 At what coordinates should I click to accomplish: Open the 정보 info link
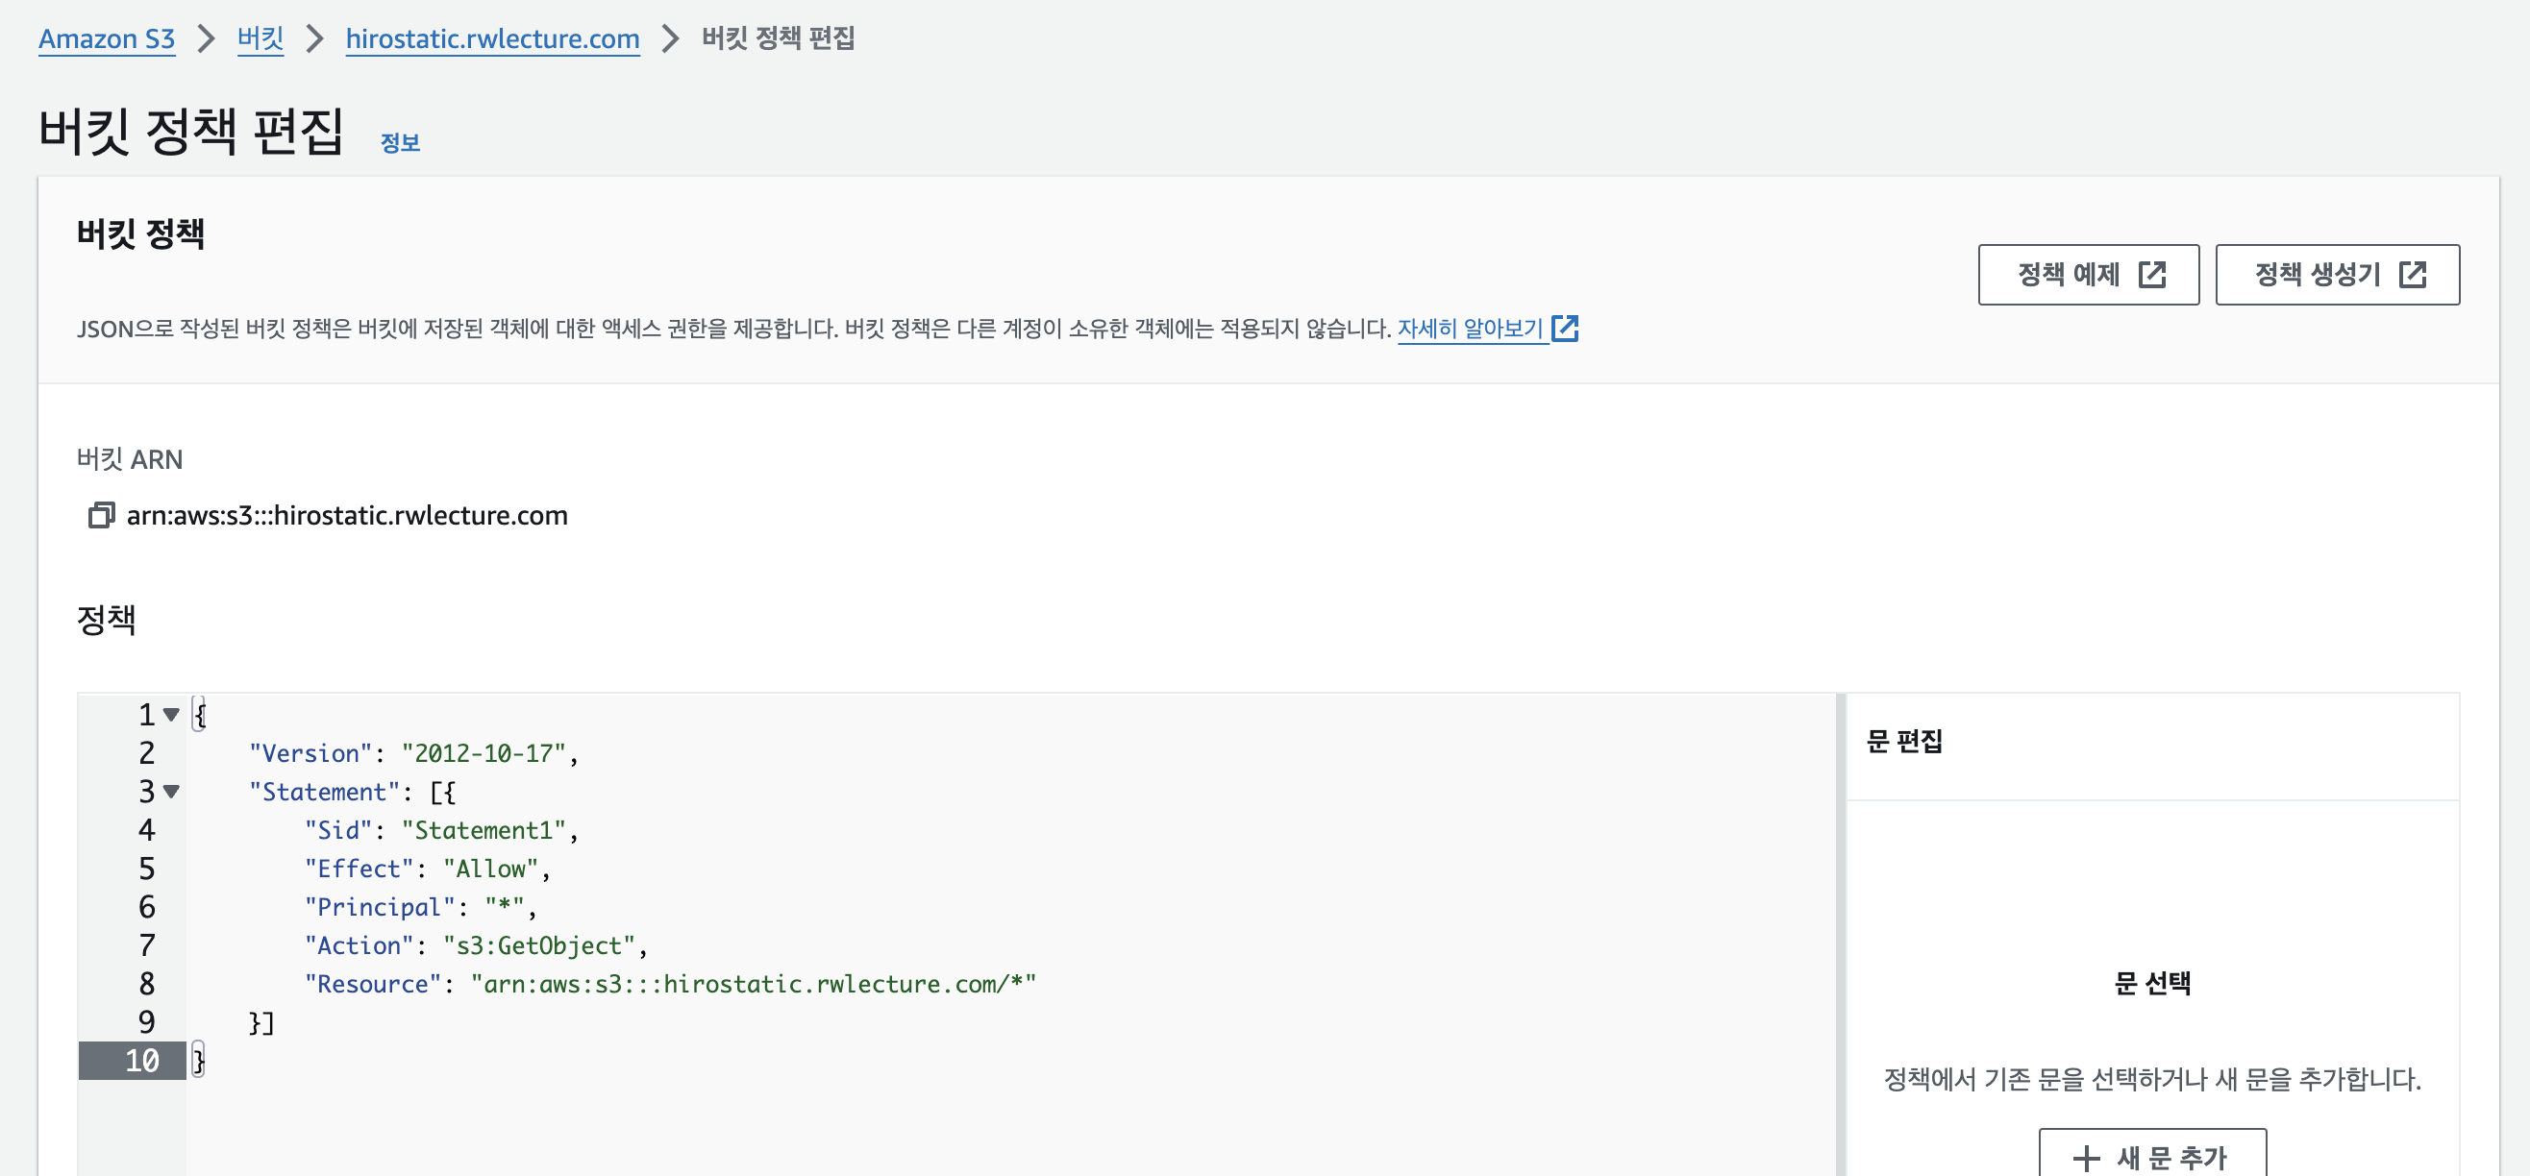click(x=400, y=142)
